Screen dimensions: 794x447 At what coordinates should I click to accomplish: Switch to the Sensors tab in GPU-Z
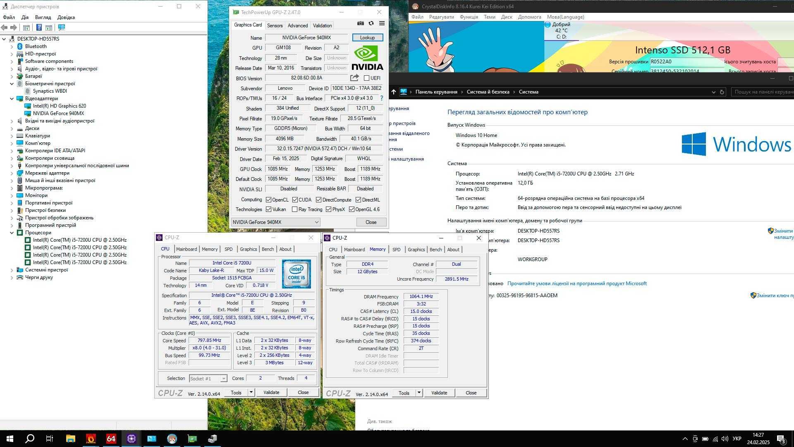coord(275,26)
